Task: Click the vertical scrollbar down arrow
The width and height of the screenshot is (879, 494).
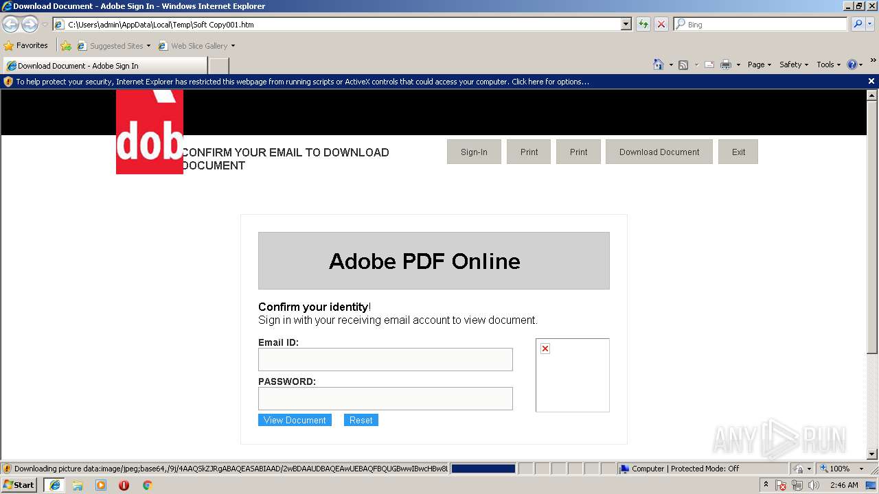Action: click(872, 454)
